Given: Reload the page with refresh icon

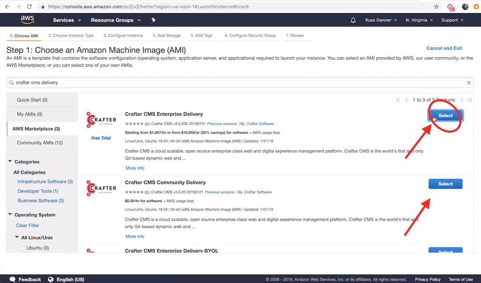Looking at the screenshot, I should [29, 6].
